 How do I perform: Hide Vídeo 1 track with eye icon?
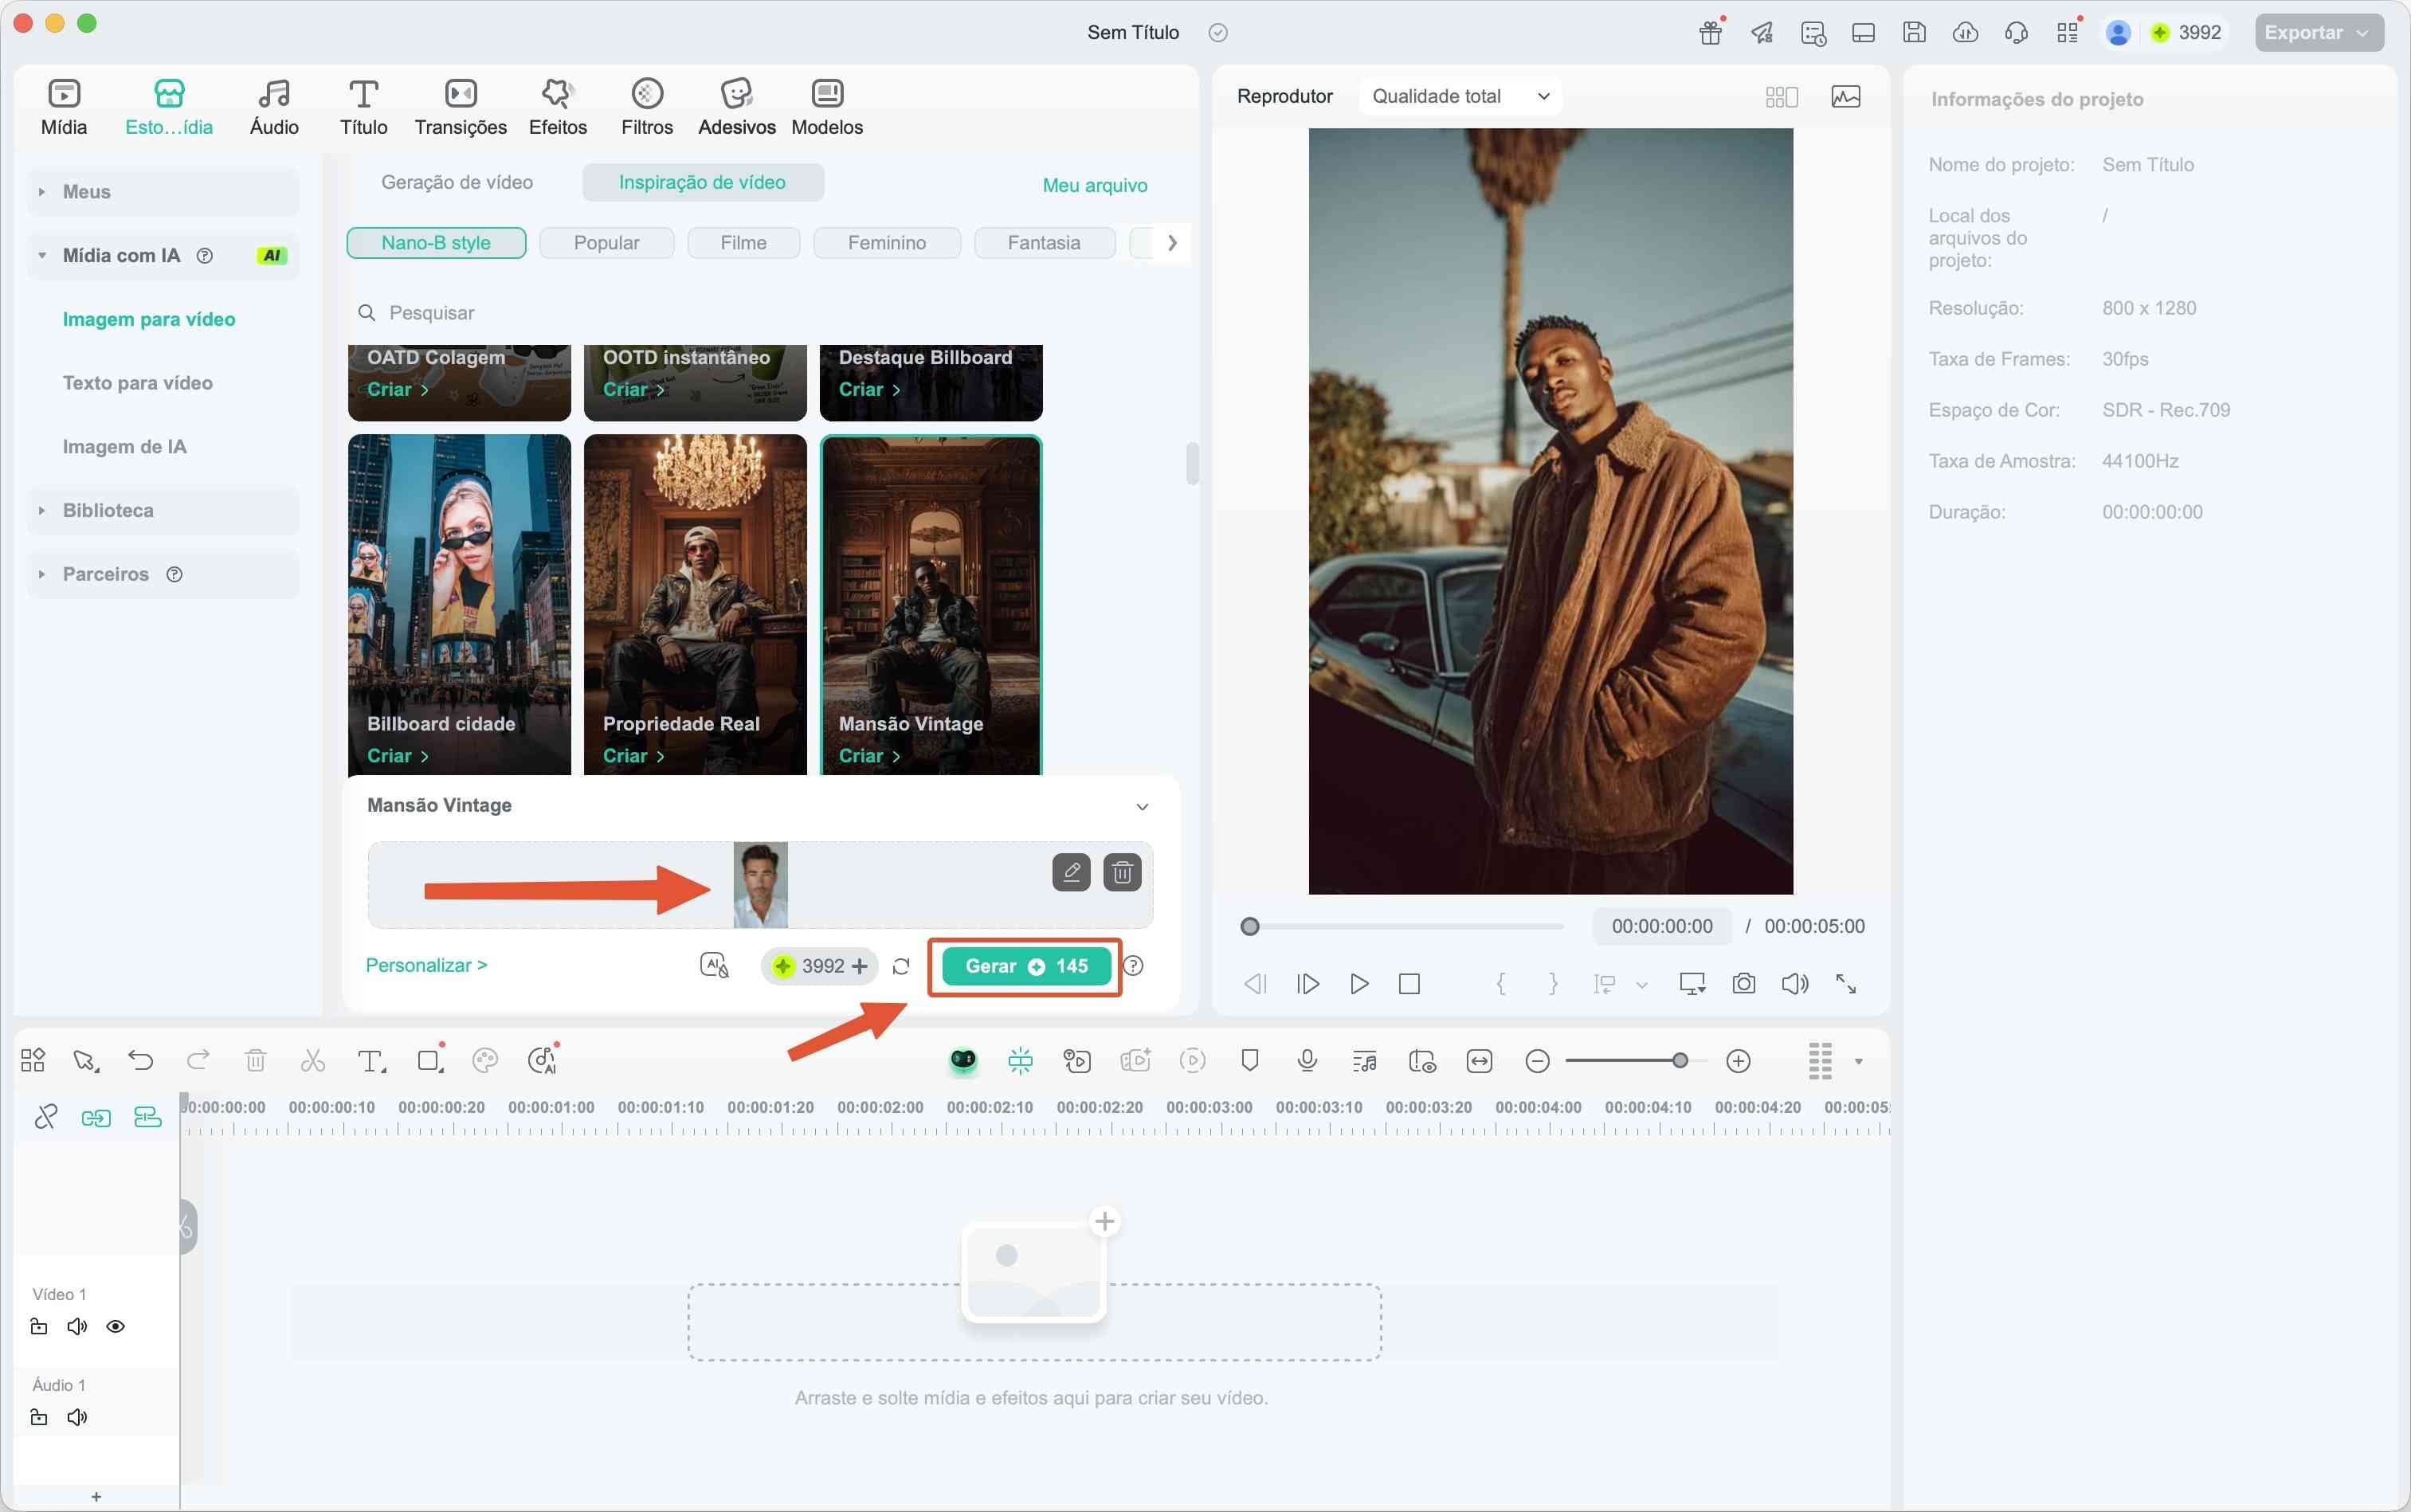click(x=116, y=1327)
